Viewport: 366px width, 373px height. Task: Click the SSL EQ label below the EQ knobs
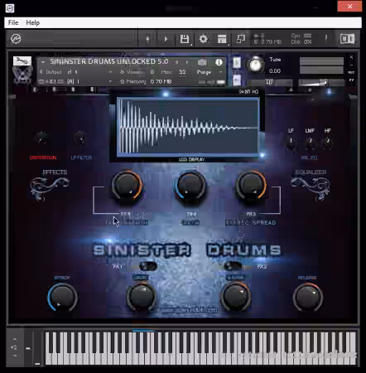point(309,157)
